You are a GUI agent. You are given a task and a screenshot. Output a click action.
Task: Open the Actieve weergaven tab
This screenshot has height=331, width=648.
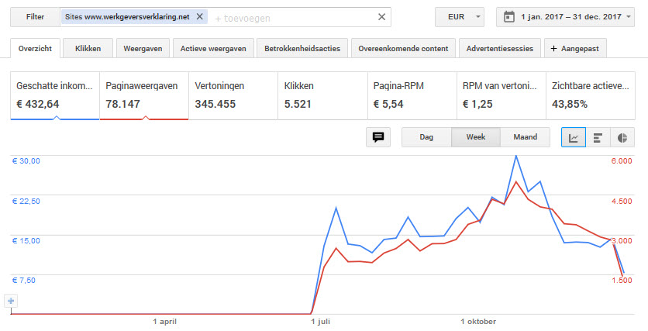[213, 48]
